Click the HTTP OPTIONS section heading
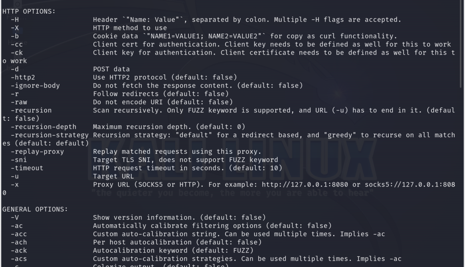This screenshot has height=267, width=465. pos(29,11)
